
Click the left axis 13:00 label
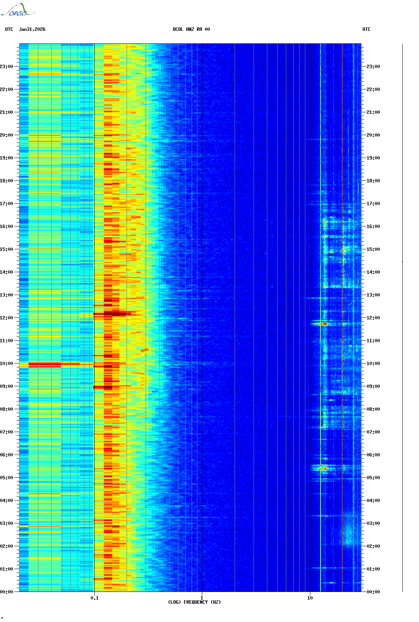point(6,295)
